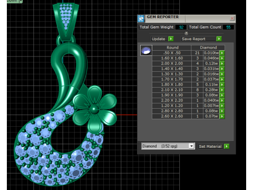
Task: Select the 1.90 X 1.90 size cell
Action: tap(172, 95)
